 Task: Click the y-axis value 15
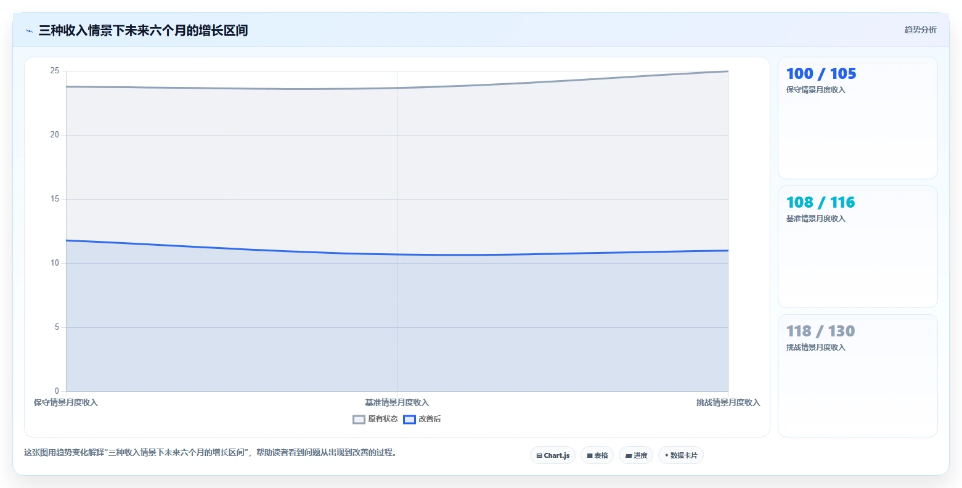click(55, 199)
